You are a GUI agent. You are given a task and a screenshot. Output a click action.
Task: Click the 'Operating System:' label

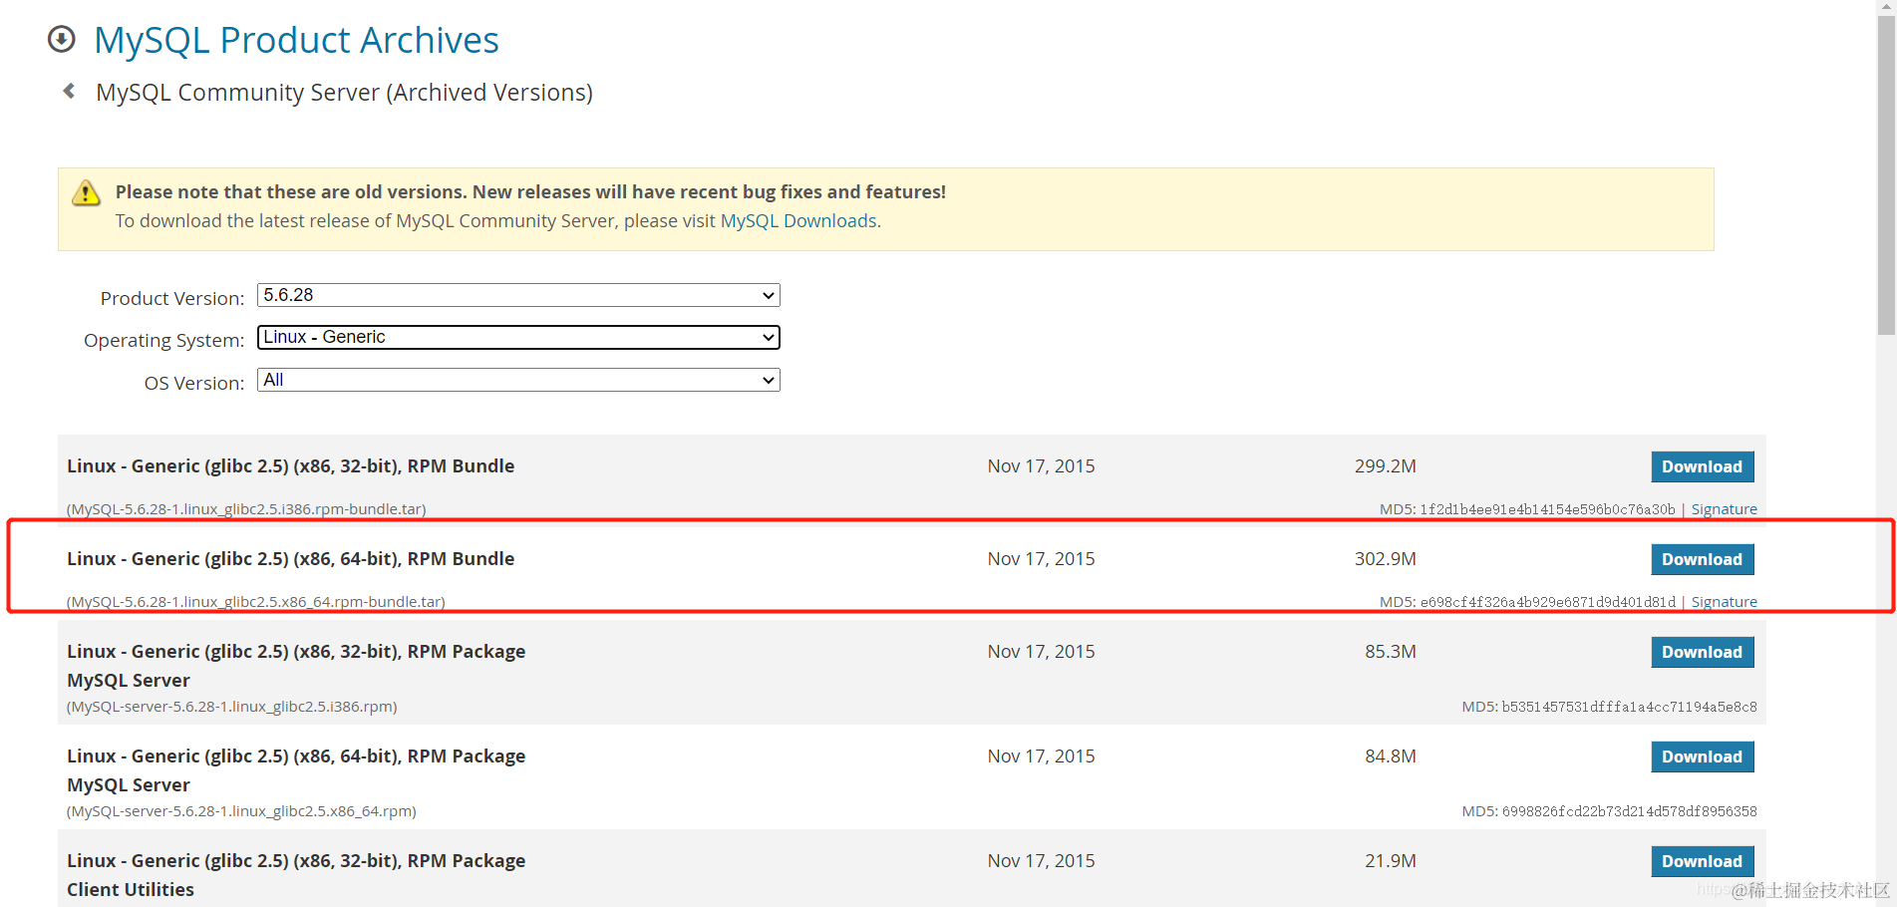[x=164, y=341]
